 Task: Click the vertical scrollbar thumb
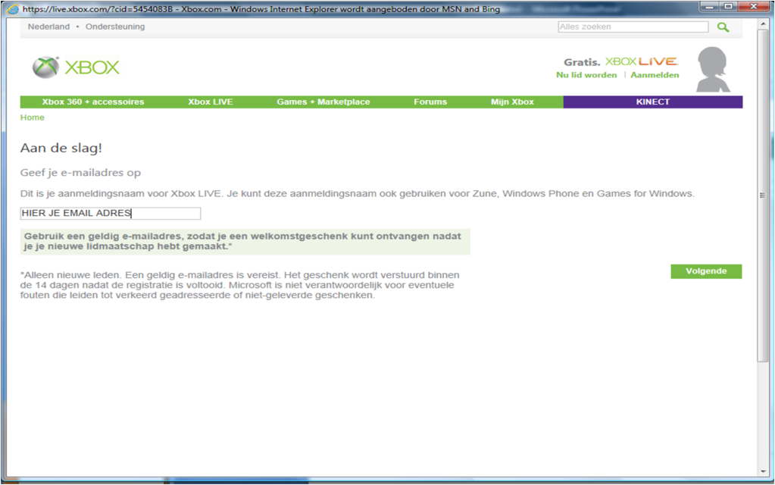(763, 196)
